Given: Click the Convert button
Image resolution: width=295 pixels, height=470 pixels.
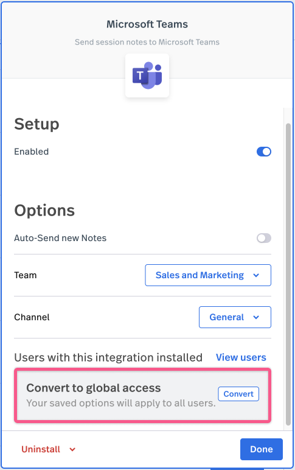Looking at the screenshot, I should [238, 394].
